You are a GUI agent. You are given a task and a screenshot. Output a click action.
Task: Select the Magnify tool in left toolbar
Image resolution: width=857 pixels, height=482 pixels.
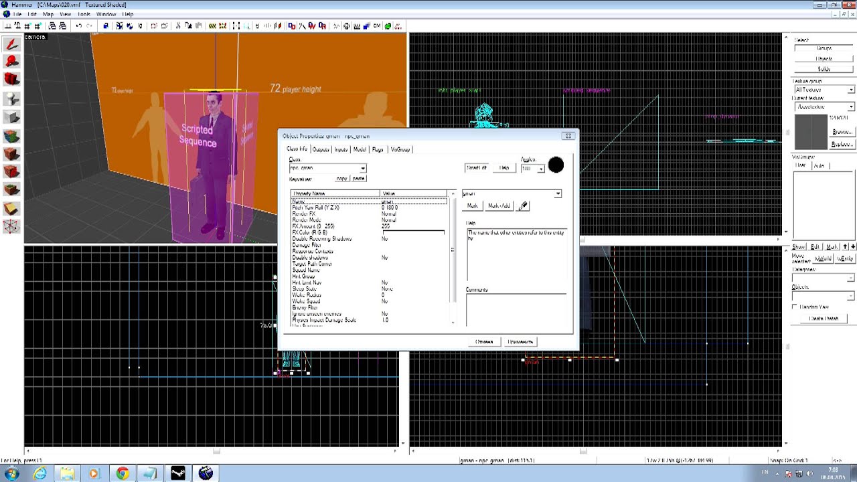pos(11,62)
